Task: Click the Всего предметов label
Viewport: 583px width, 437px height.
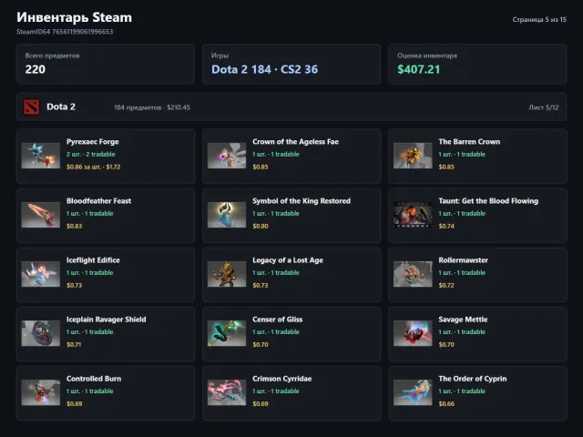Action: tap(53, 56)
